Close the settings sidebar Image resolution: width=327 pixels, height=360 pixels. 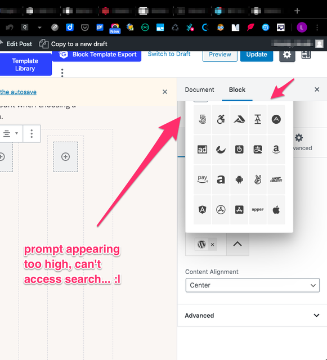317,89
